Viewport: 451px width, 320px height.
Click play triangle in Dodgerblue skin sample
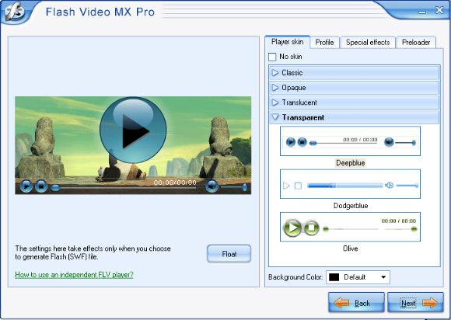point(286,186)
